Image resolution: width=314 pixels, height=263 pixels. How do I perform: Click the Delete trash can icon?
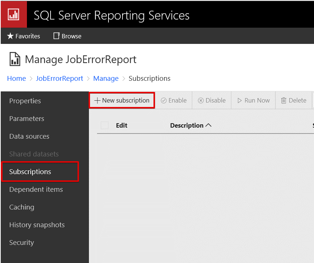tap(284, 100)
